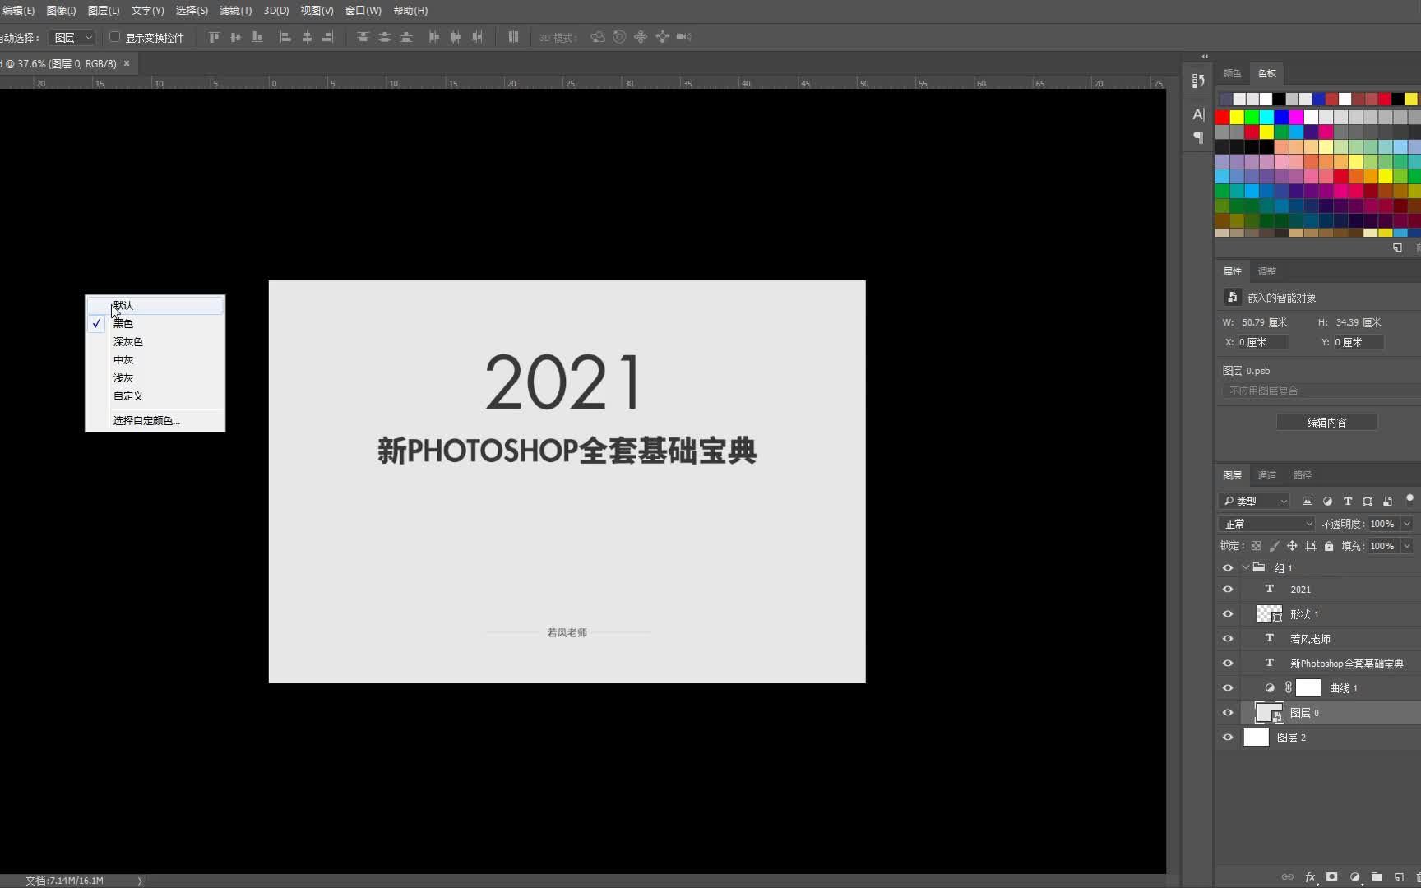Image resolution: width=1421 pixels, height=888 pixels.
Task: Click the align left edges icon
Action: tap(285, 37)
